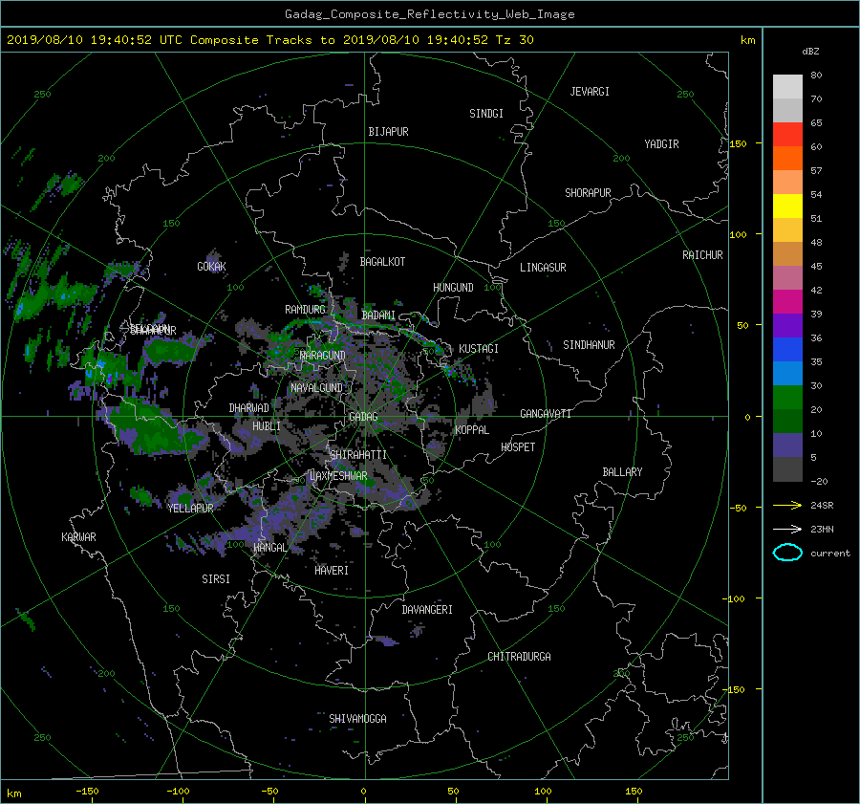The image size is (860, 804).
Task: Click the SINDHANUR label
Action: coord(589,345)
